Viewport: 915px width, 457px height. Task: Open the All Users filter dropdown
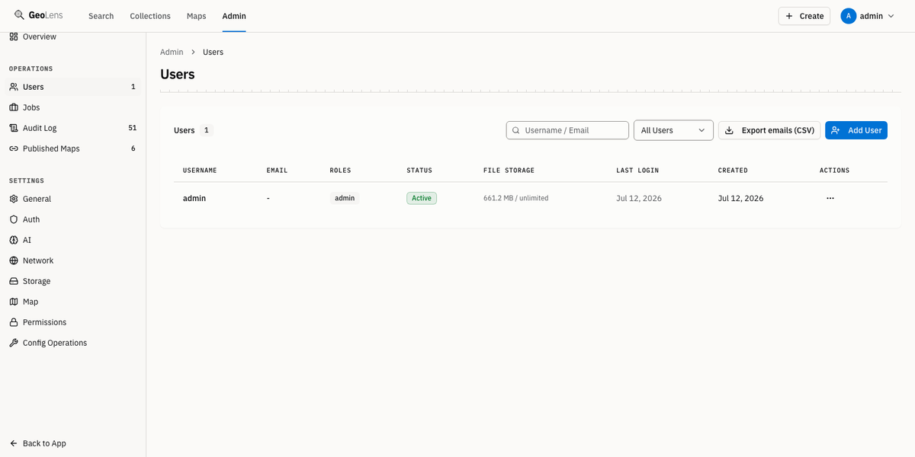pyautogui.click(x=673, y=130)
